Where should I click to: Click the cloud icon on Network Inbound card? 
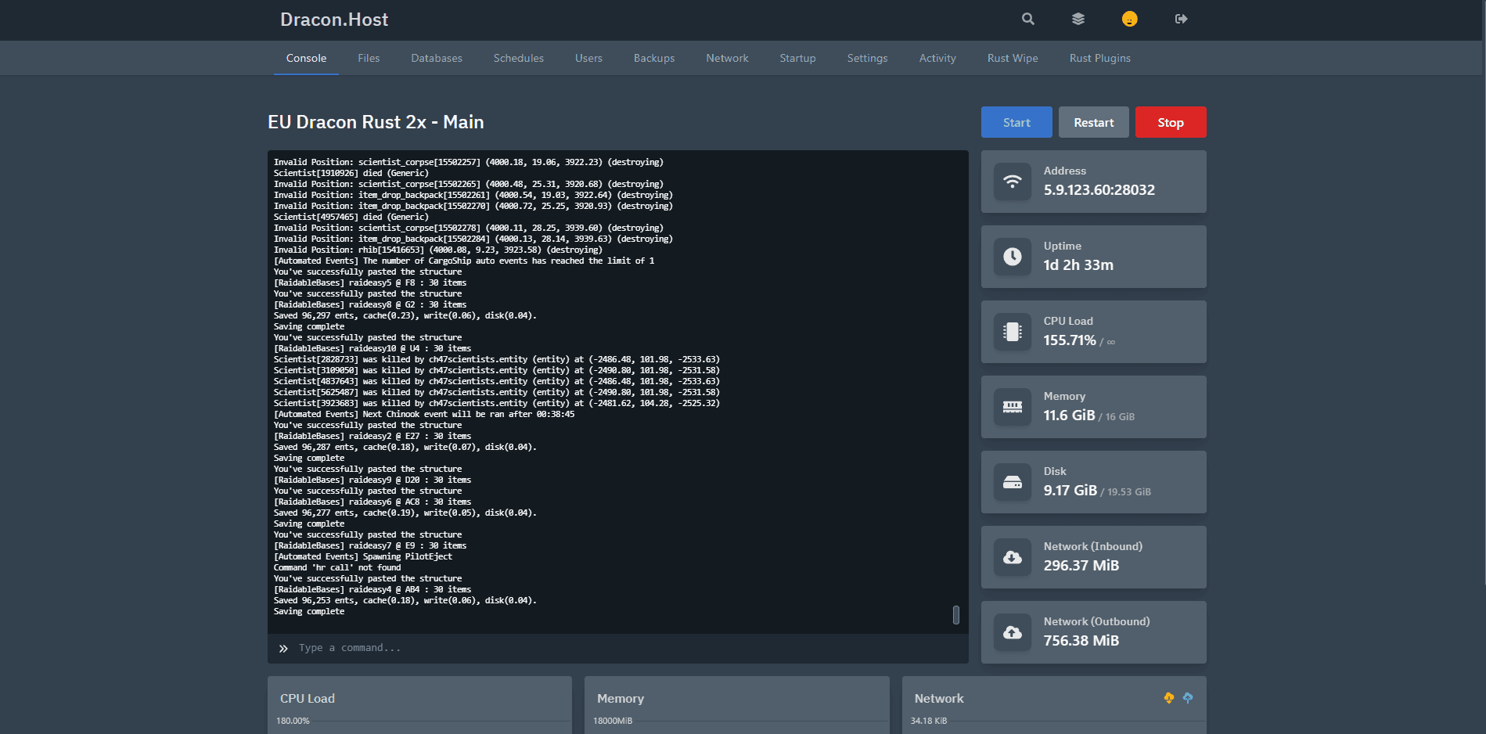(x=1013, y=557)
